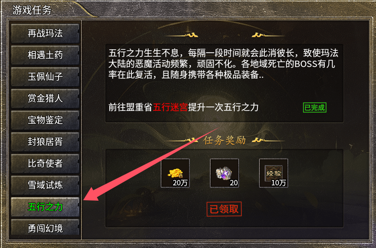Open the 比奇使者 quest
The width and height of the screenshot is (376, 248).
[x=45, y=163]
